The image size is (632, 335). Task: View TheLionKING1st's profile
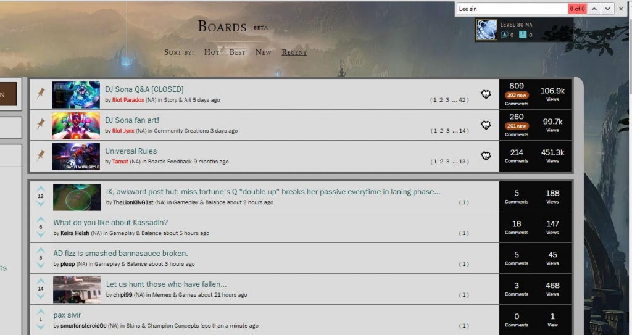tap(133, 202)
